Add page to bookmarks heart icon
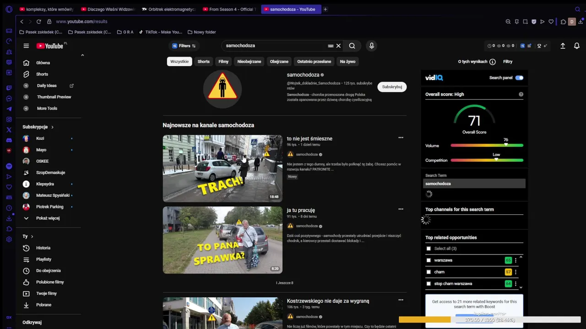586x329 pixels. (551, 21)
